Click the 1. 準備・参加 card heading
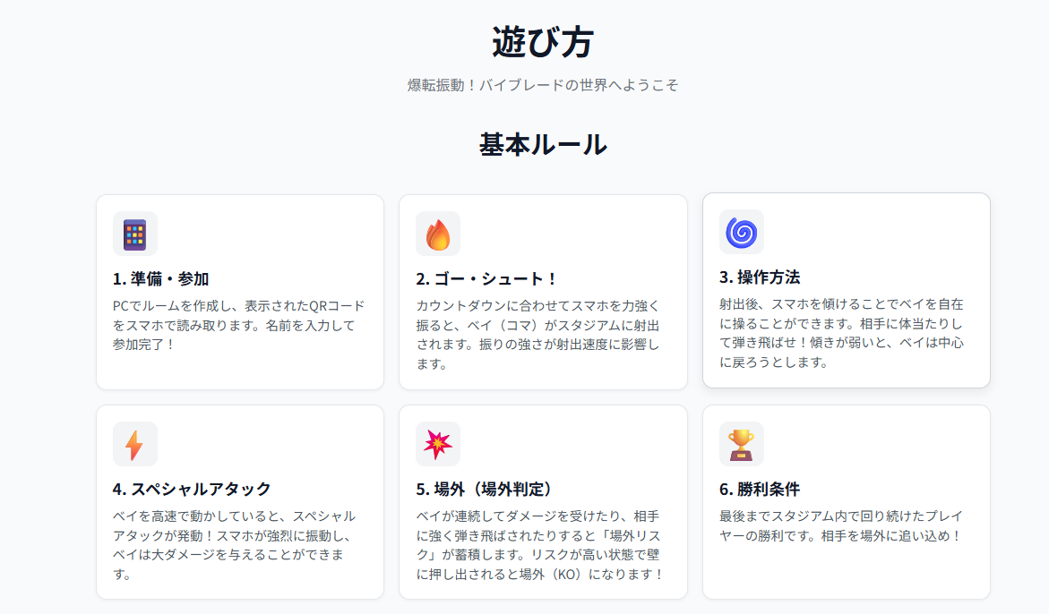This screenshot has width=1049, height=614. click(161, 279)
